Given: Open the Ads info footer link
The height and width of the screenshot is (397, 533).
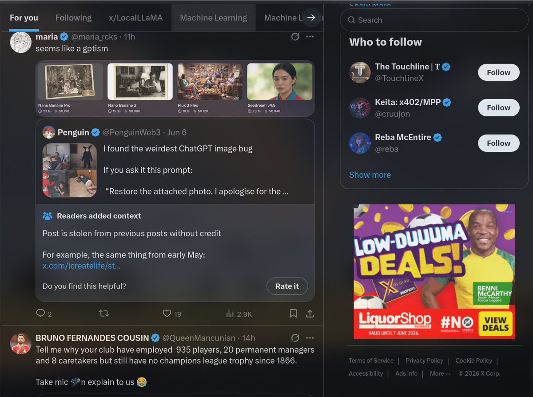Looking at the screenshot, I should (406, 373).
